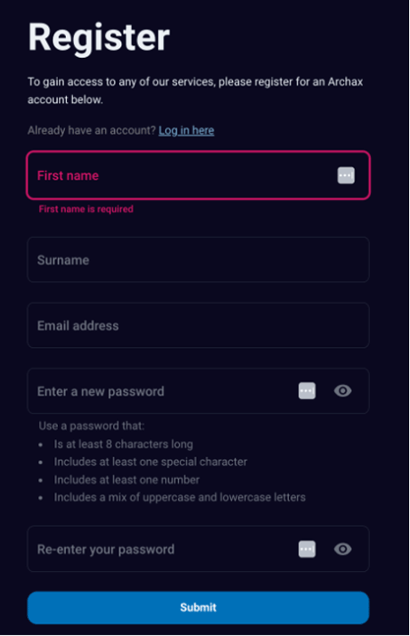Focus the Enter a new password field
The width and height of the screenshot is (410, 636).
(199, 391)
